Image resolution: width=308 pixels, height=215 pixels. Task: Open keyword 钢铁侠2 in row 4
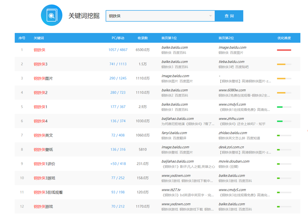40,93
